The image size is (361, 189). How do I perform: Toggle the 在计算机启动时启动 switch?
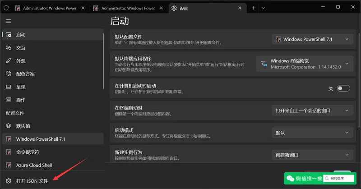tap(343, 88)
